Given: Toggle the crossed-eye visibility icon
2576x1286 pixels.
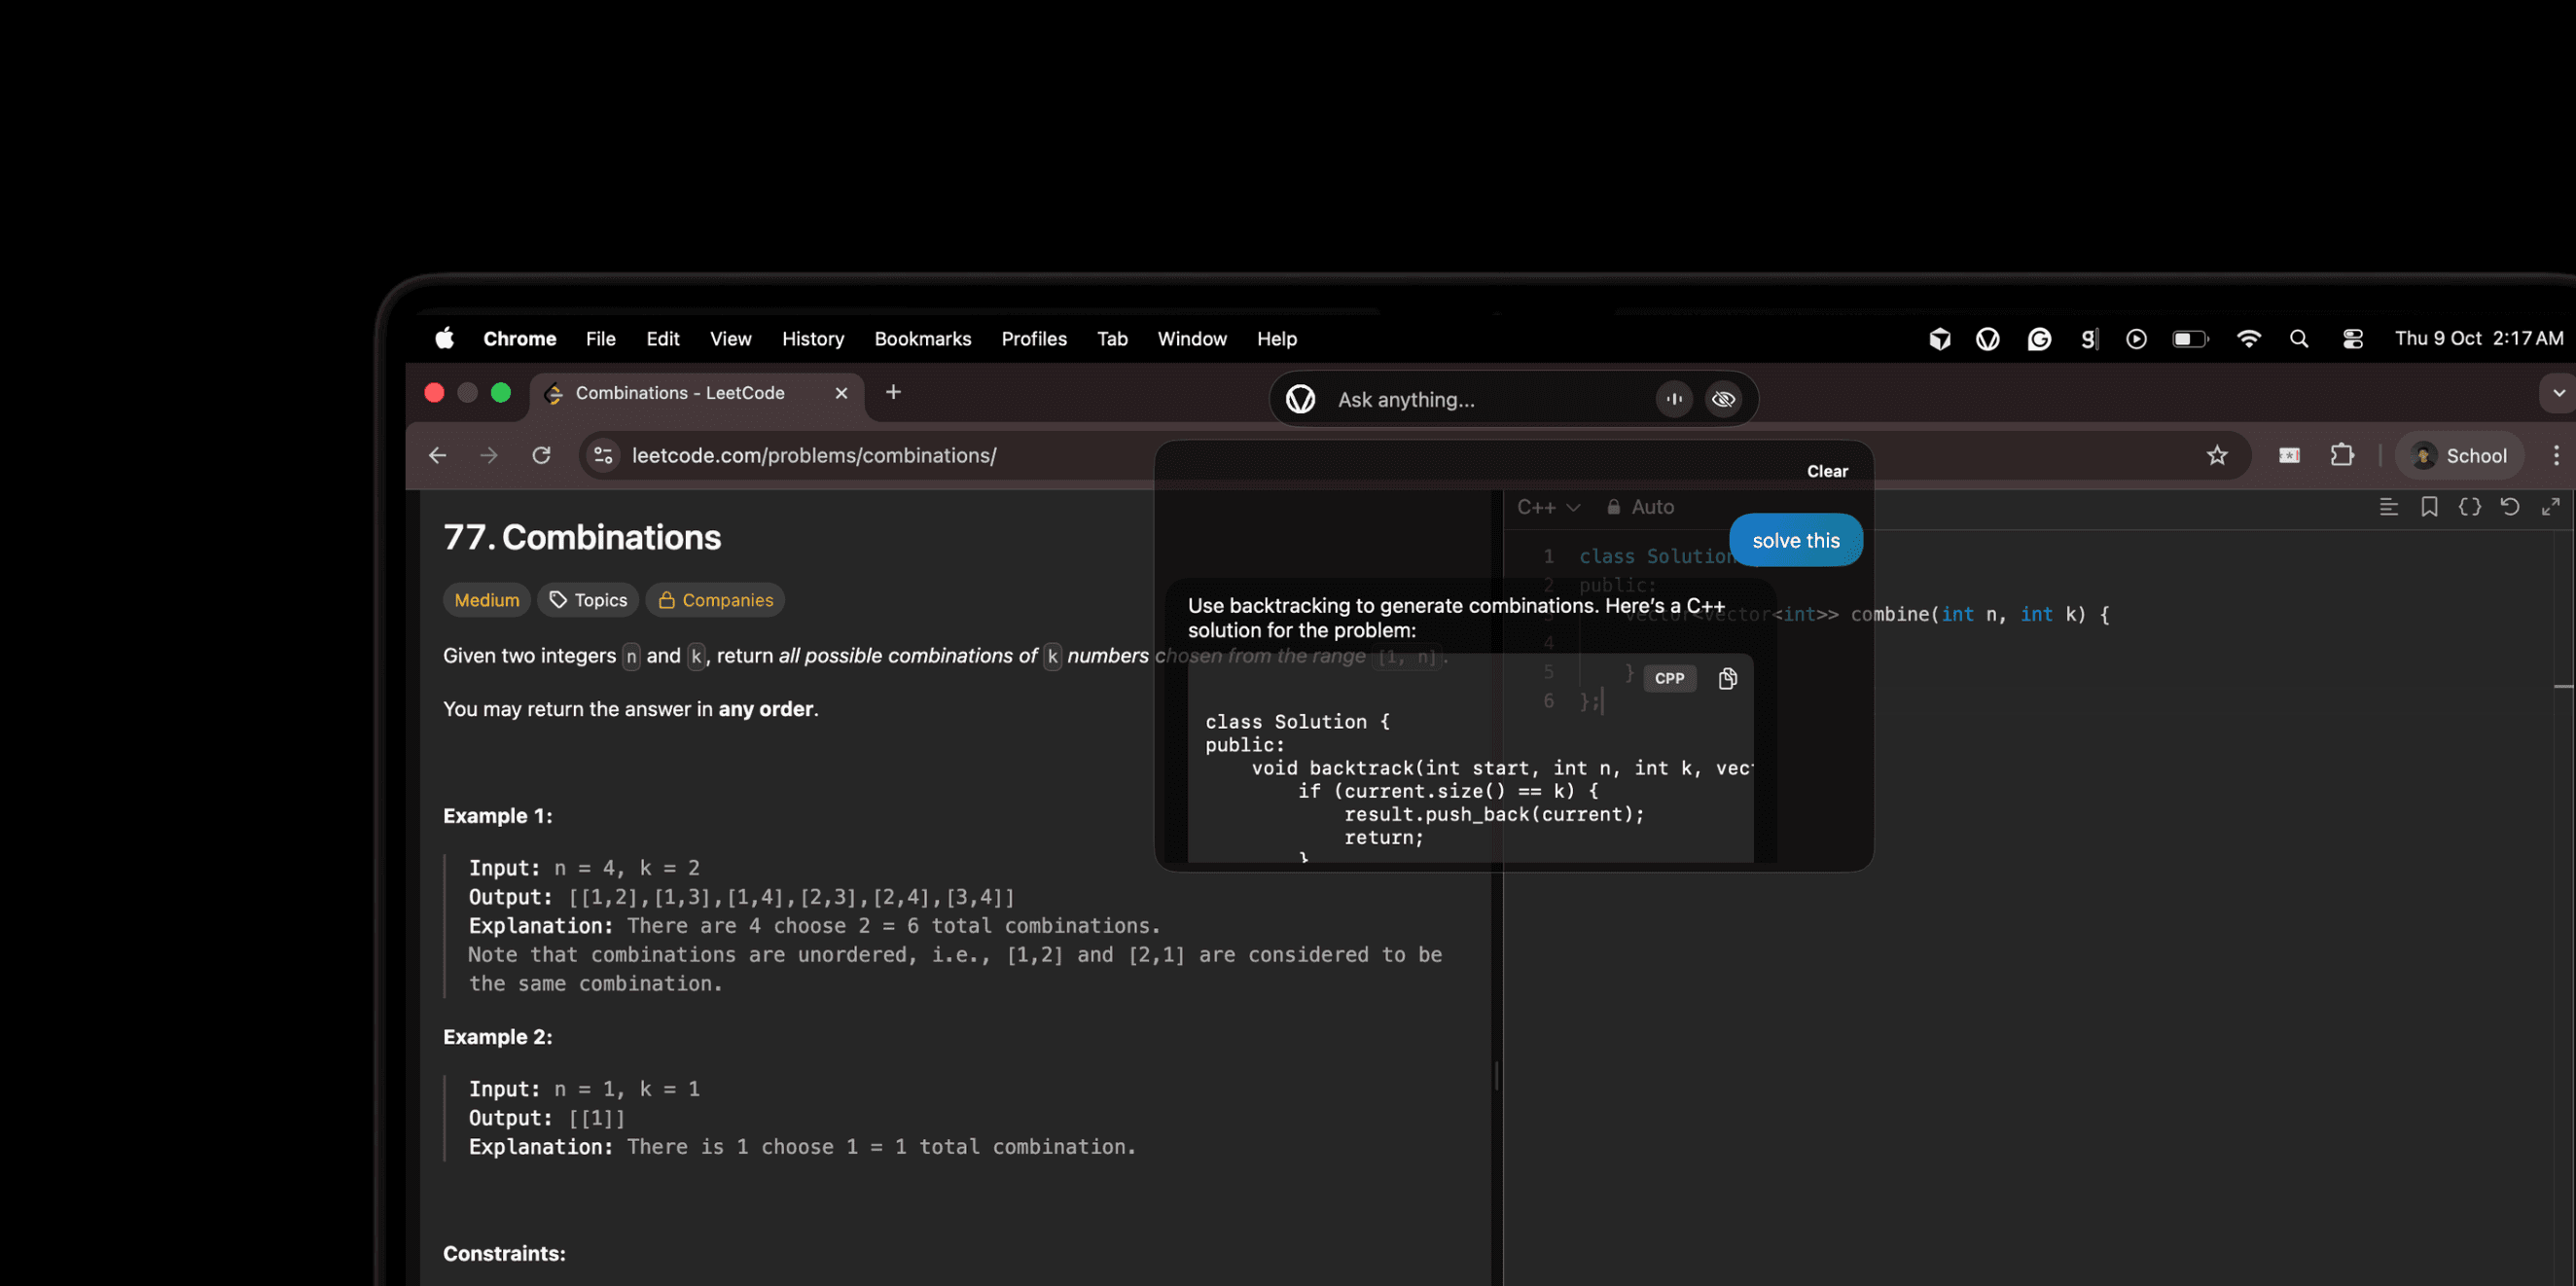Looking at the screenshot, I should coord(1723,399).
